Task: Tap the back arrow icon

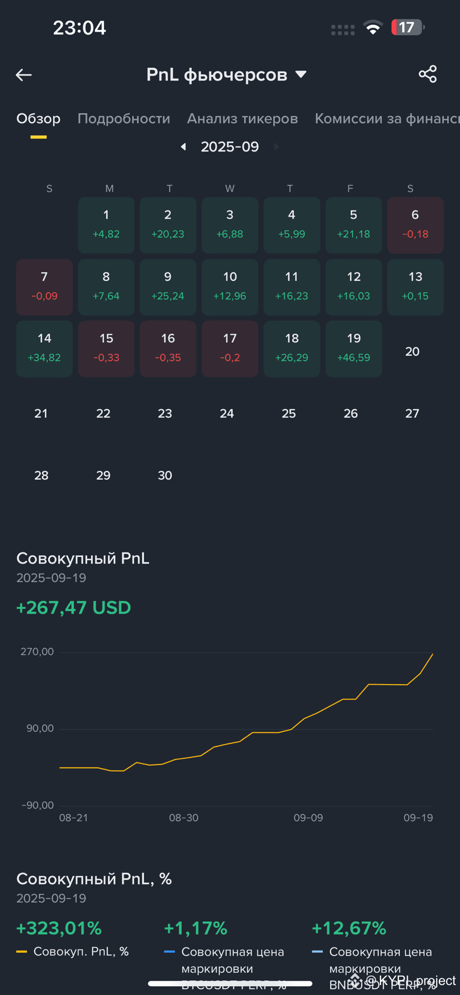Action: [x=24, y=75]
